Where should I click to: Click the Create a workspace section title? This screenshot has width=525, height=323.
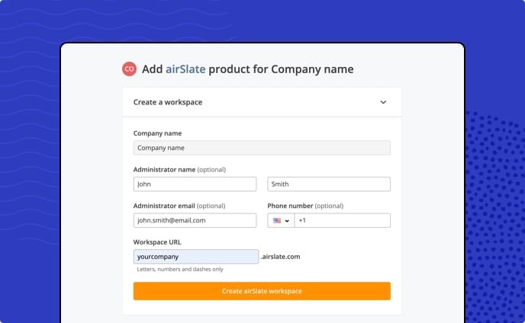[168, 102]
